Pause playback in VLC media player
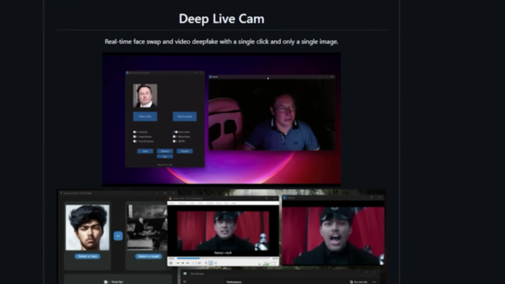Screen dimensions: 505x284 tap(170, 263)
